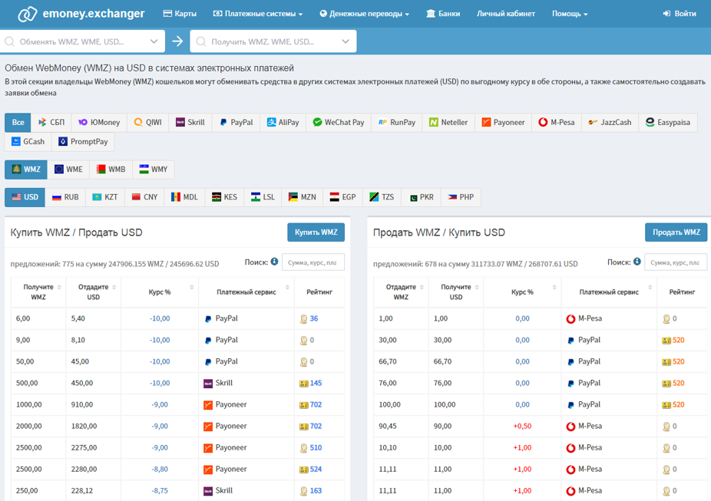Filter by AliPay payment system
This screenshot has height=501, width=711.
(x=283, y=122)
